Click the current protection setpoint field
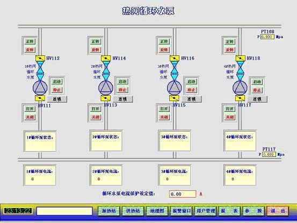This screenshot has height=223, width=297. (183, 194)
